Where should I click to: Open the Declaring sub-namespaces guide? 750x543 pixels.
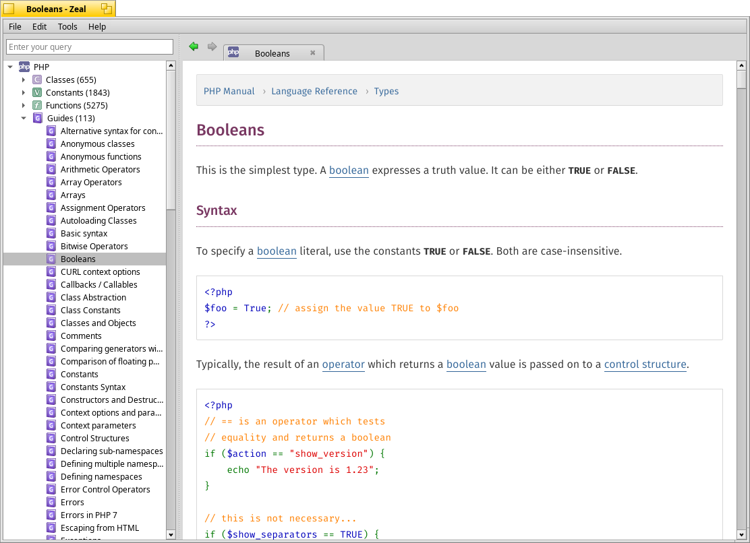[x=111, y=451]
